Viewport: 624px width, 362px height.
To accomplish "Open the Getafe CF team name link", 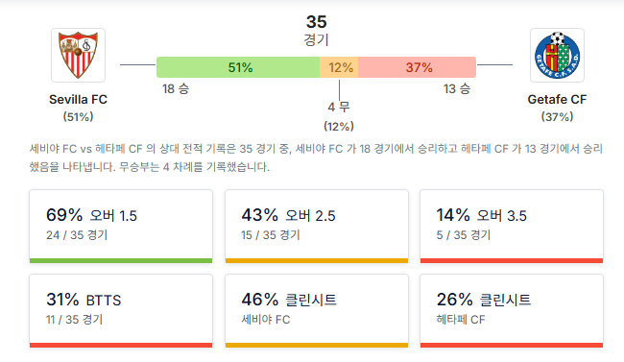I will click(x=557, y=99).
